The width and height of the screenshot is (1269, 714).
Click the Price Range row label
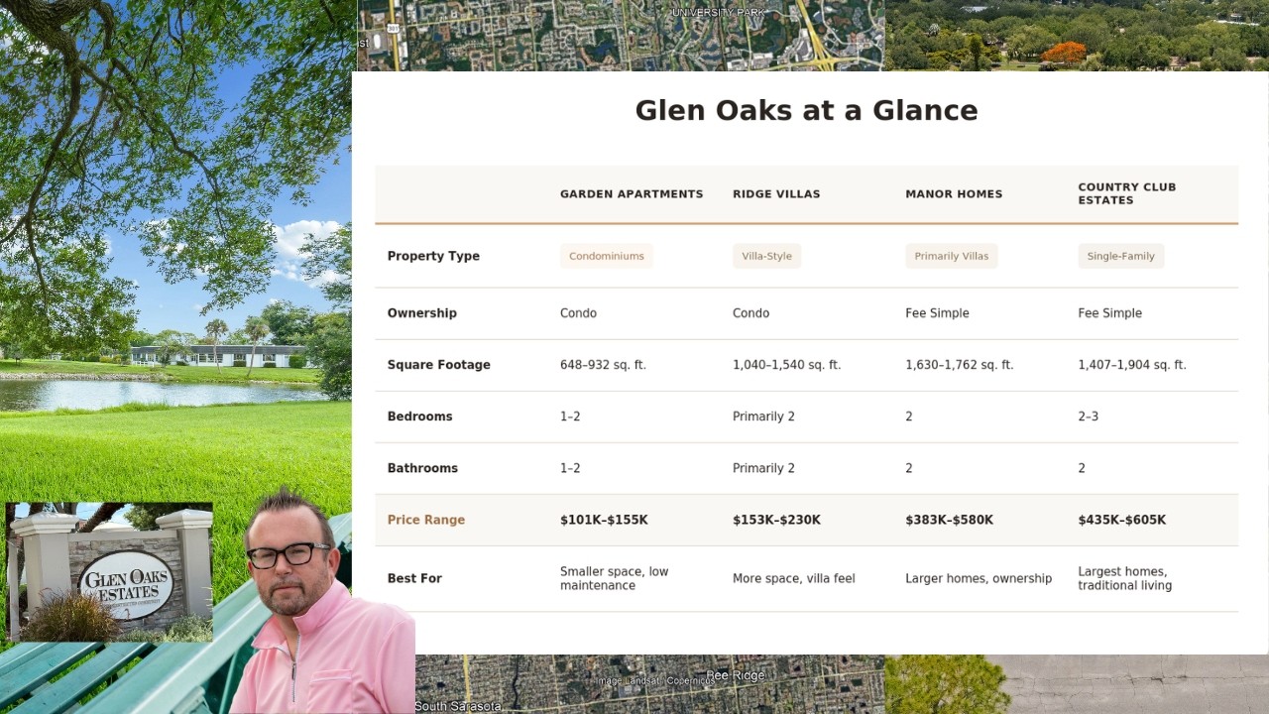pos(426,520)
